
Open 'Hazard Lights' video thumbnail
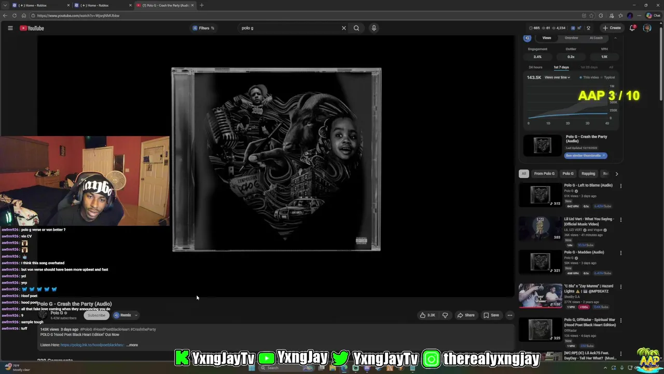[540, 295]
